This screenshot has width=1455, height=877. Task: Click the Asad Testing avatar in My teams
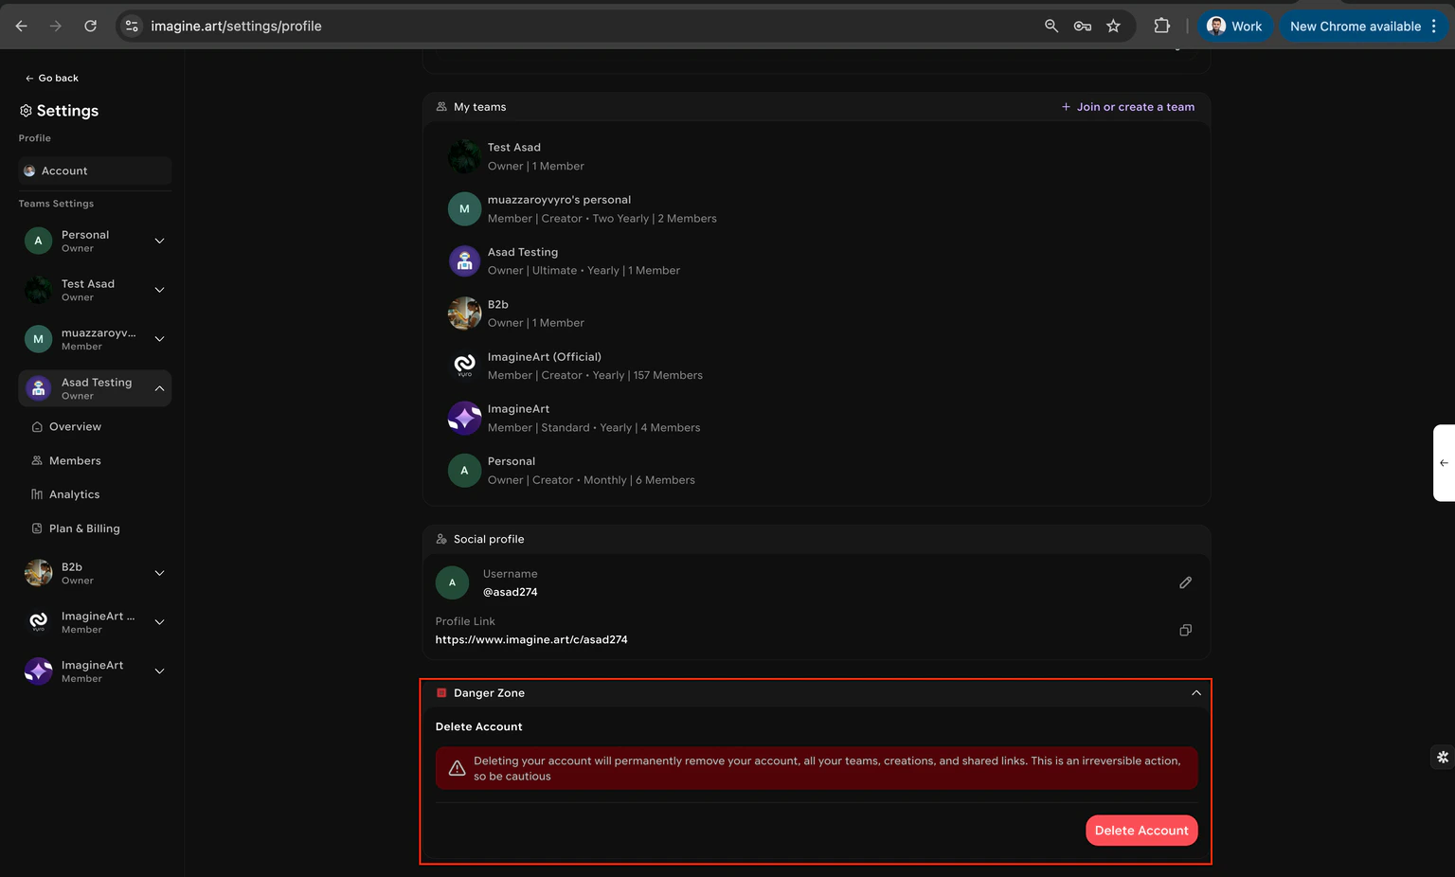pos(464,260)
